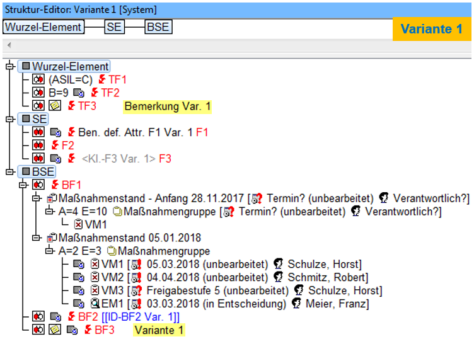Collapse the BF1 function node
This screenshot has width=474, height=339.
click(x=23, y=185)
